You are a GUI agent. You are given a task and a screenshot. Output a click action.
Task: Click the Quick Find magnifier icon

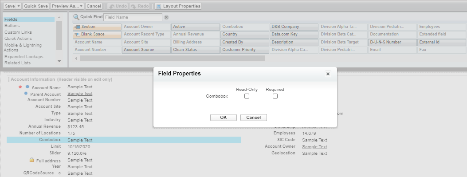click(77, 17)
